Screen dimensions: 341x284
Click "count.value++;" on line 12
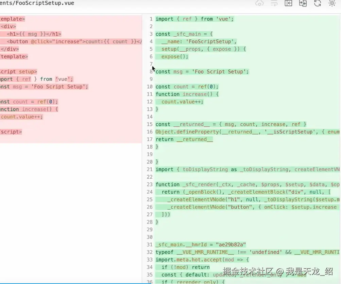[x=183, y=102]
